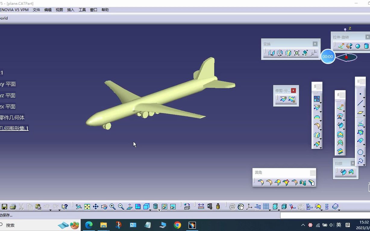Open the Plane tool dropdown arrow
The height and width of the screenshot is (231, 370).
click(x=364, y=116)
